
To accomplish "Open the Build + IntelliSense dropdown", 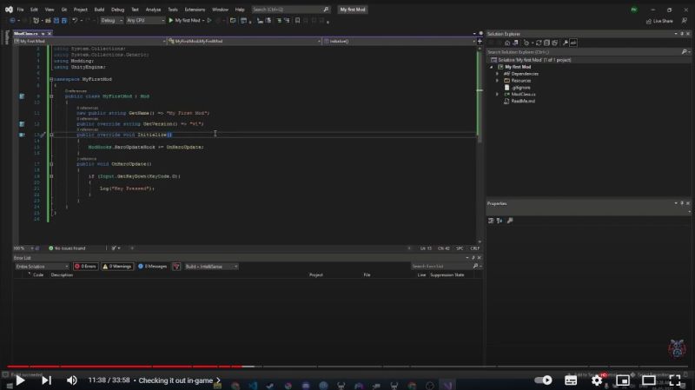I will pyautogui.click(x=211, y=267).
